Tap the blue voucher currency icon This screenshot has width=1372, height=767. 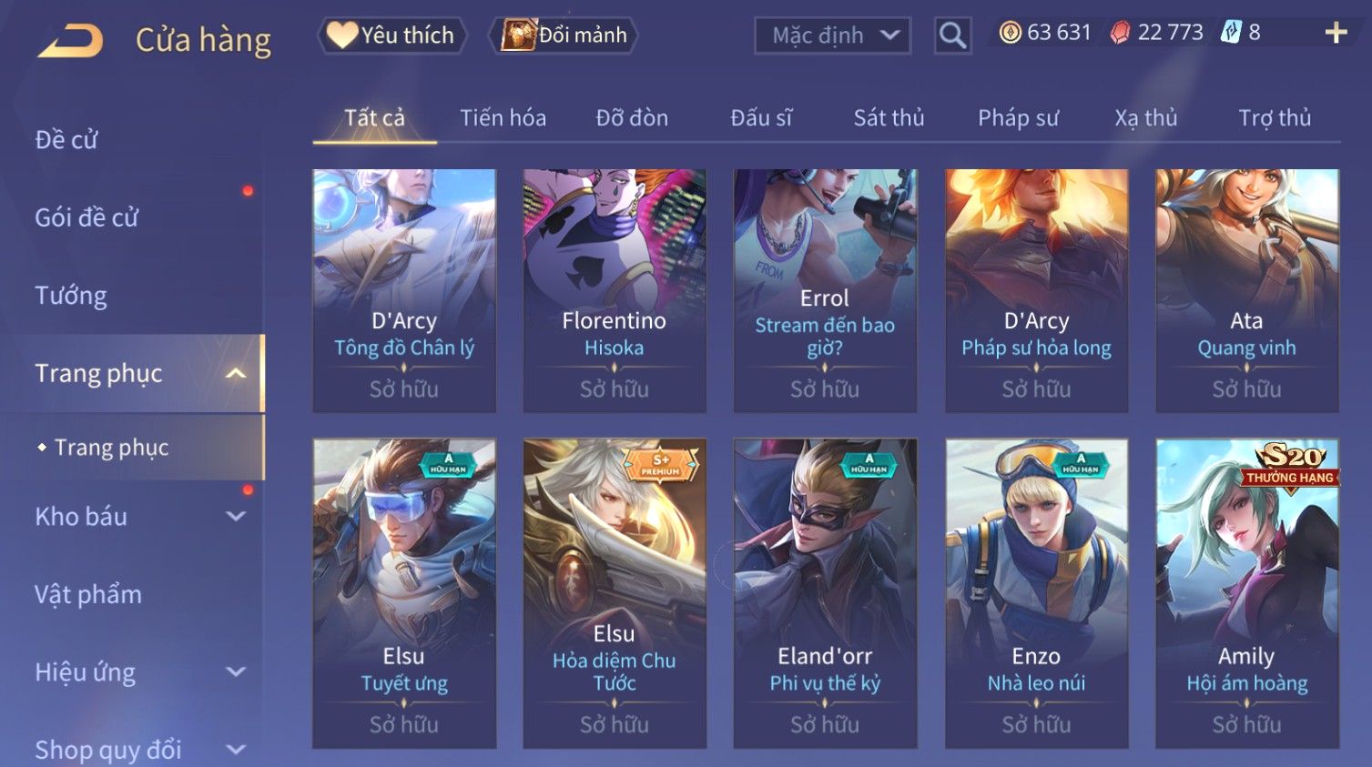coord(1231,33)
